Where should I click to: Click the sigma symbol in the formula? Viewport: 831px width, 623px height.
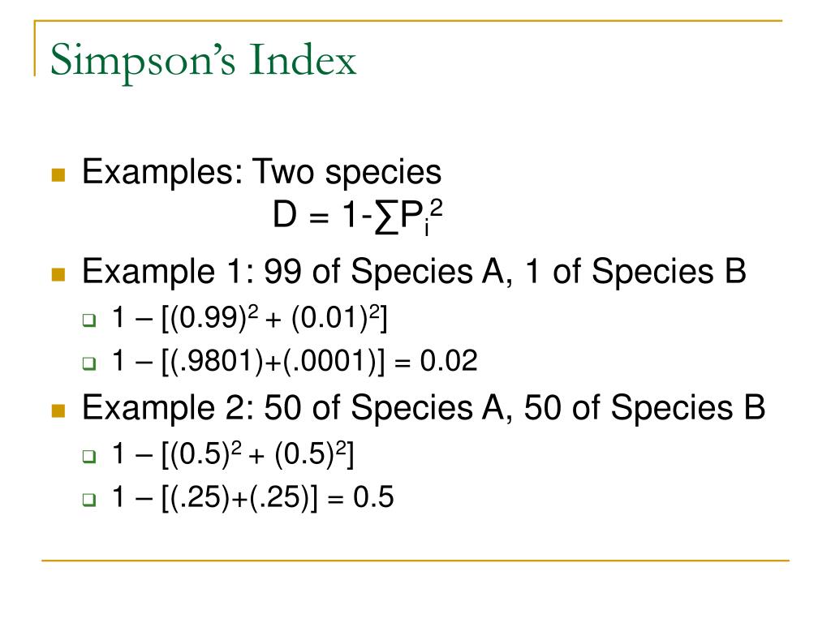click(x=385, y=217)
